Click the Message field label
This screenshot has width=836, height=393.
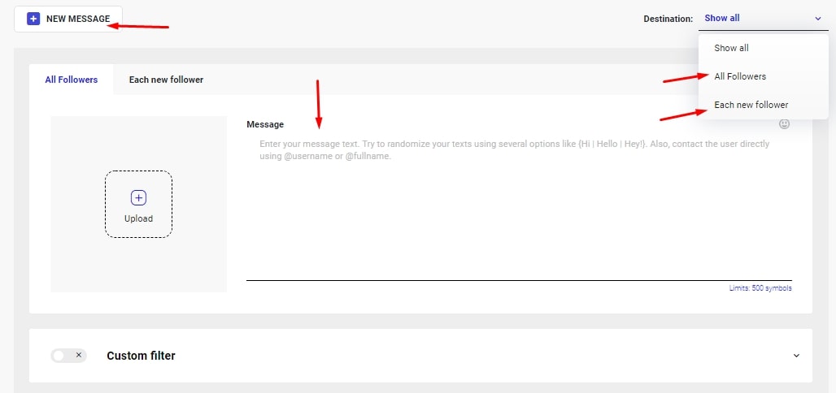pos(265,124)
